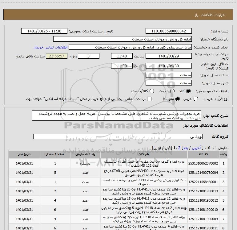The width and height of the screenshot is (237, 230).
Task: Click need date 1401/03/31 in row 5
Action: click(24, 200)
